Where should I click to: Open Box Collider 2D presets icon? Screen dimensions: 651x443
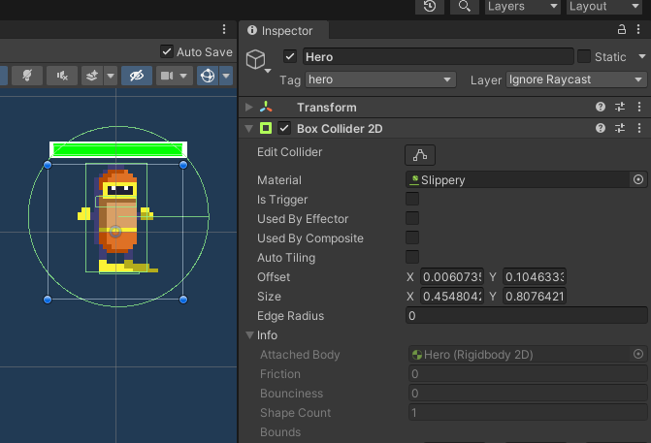[x=620, y=128]
